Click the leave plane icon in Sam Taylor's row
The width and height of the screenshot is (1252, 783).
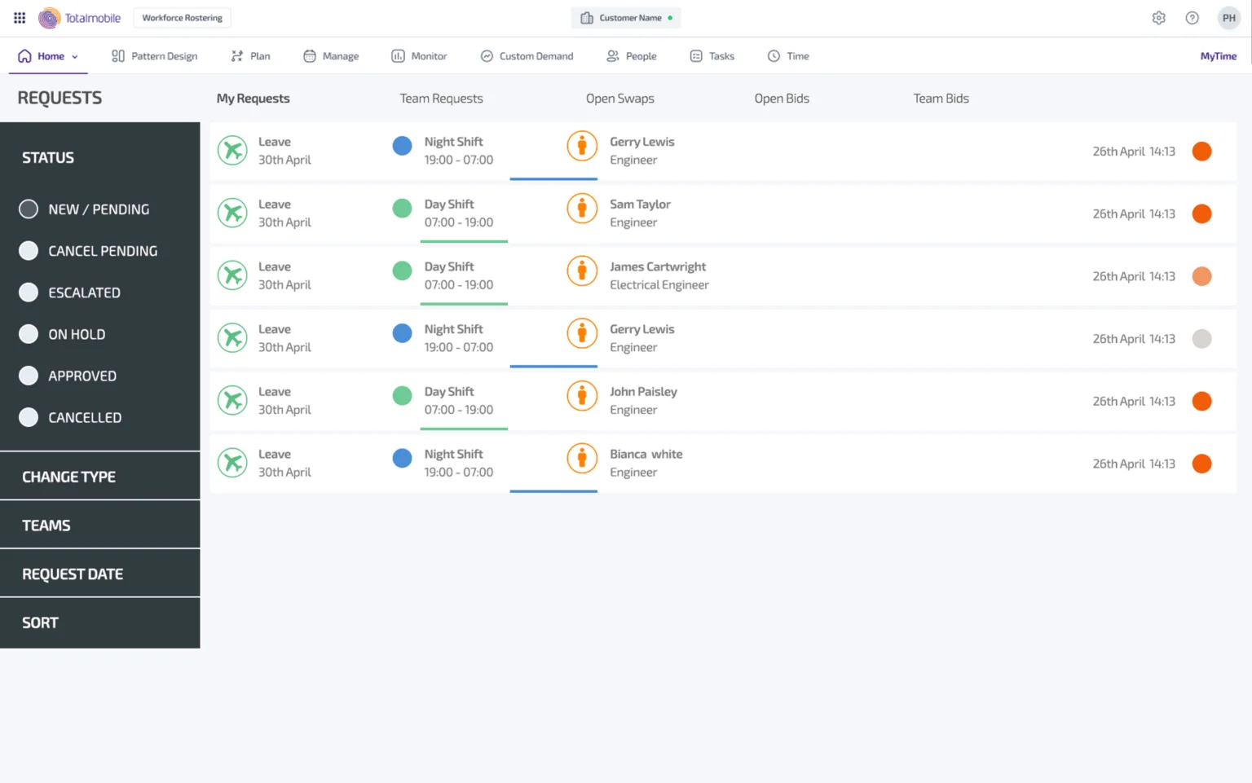(232, 213)
